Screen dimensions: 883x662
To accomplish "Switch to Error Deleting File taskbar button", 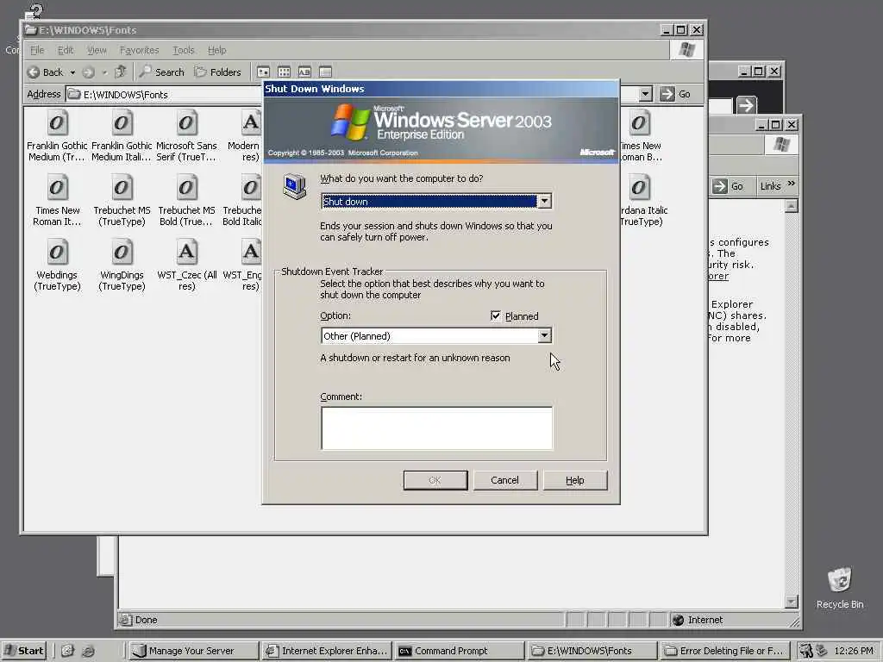I will [724, 651].
